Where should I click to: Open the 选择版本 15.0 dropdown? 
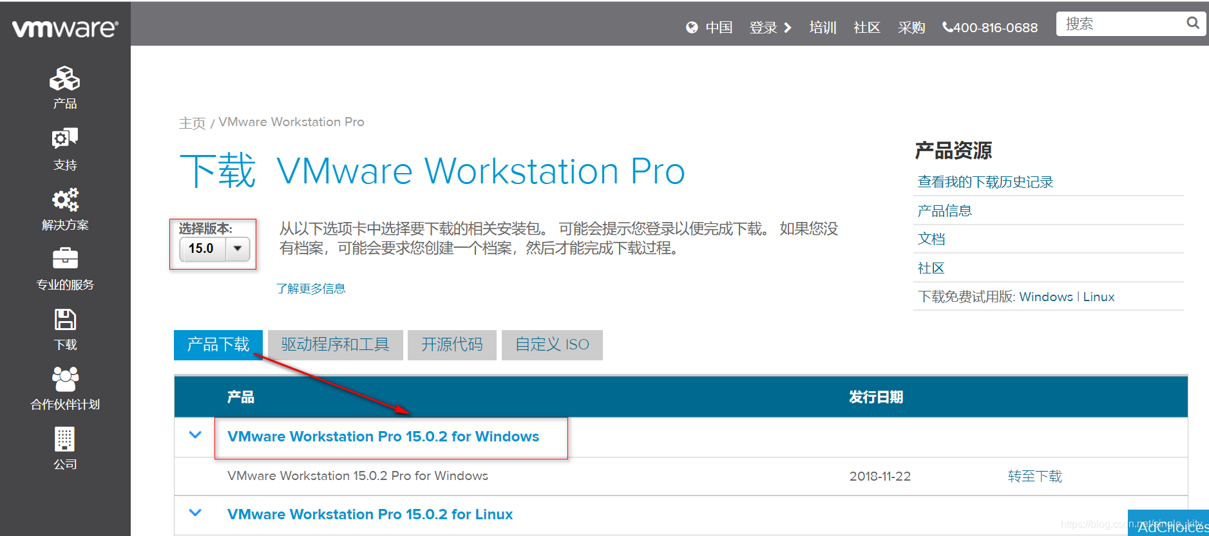(214, 248)
